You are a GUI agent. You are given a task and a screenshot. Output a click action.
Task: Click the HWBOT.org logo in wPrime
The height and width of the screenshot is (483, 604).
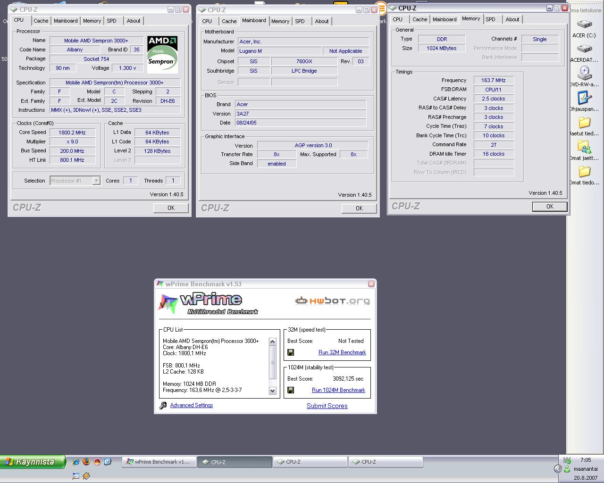point(332,301)
